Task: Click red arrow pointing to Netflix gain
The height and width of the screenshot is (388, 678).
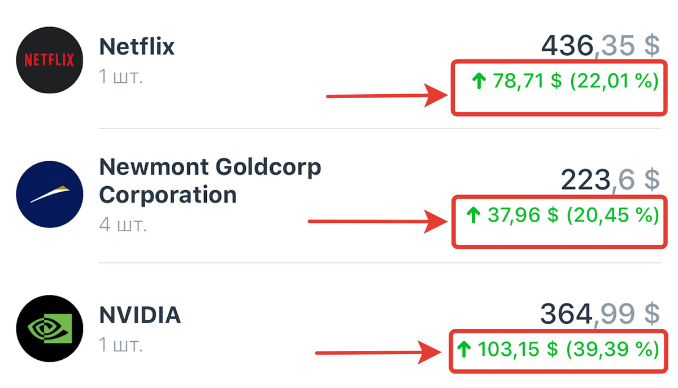Action: [x=388, y=96]
